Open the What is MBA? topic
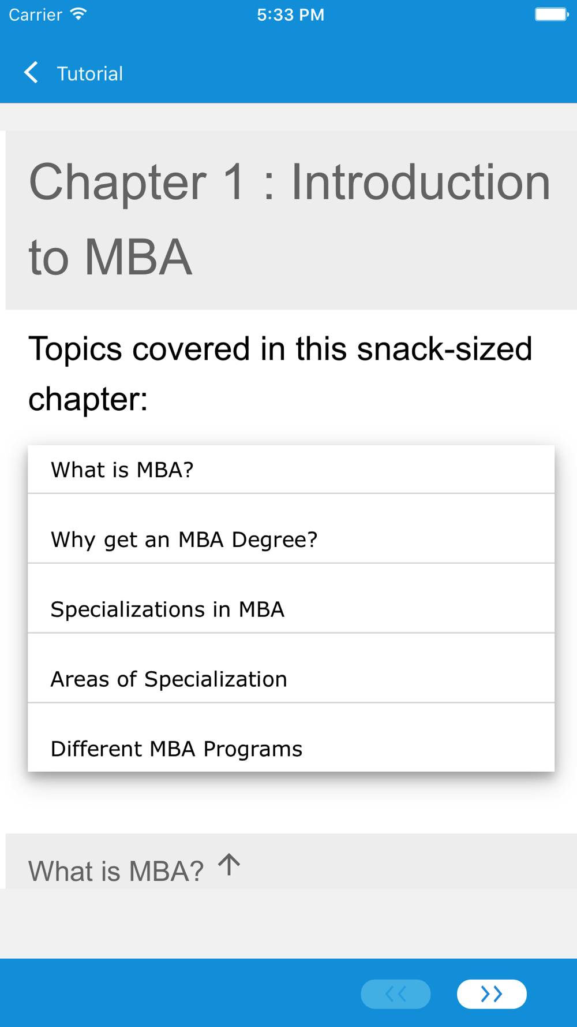 tap(291, 469)
